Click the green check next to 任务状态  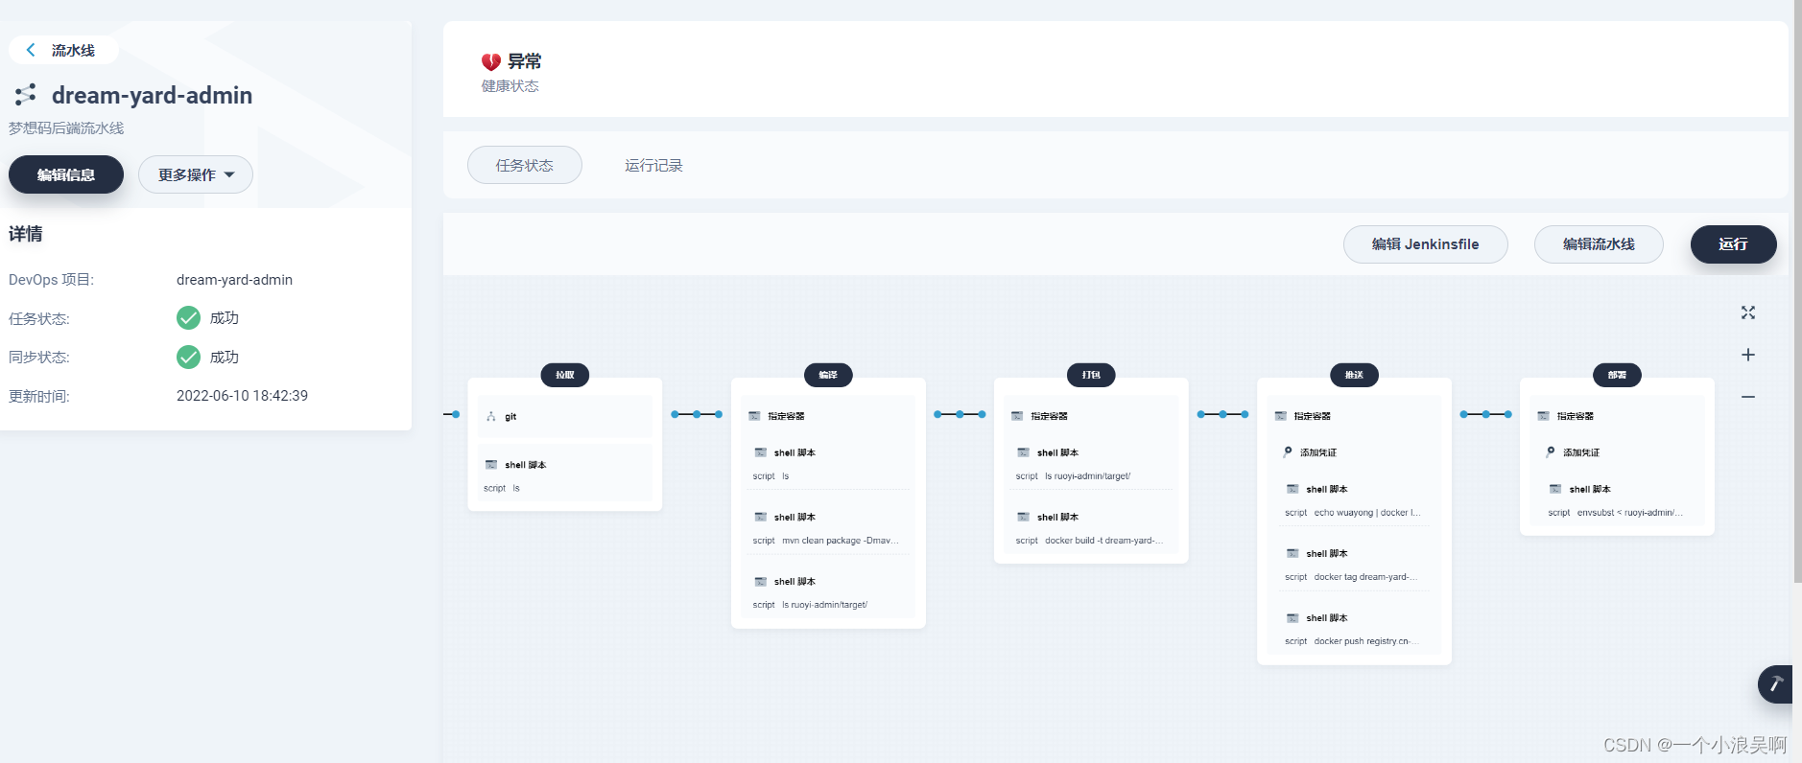coord(189,318)
